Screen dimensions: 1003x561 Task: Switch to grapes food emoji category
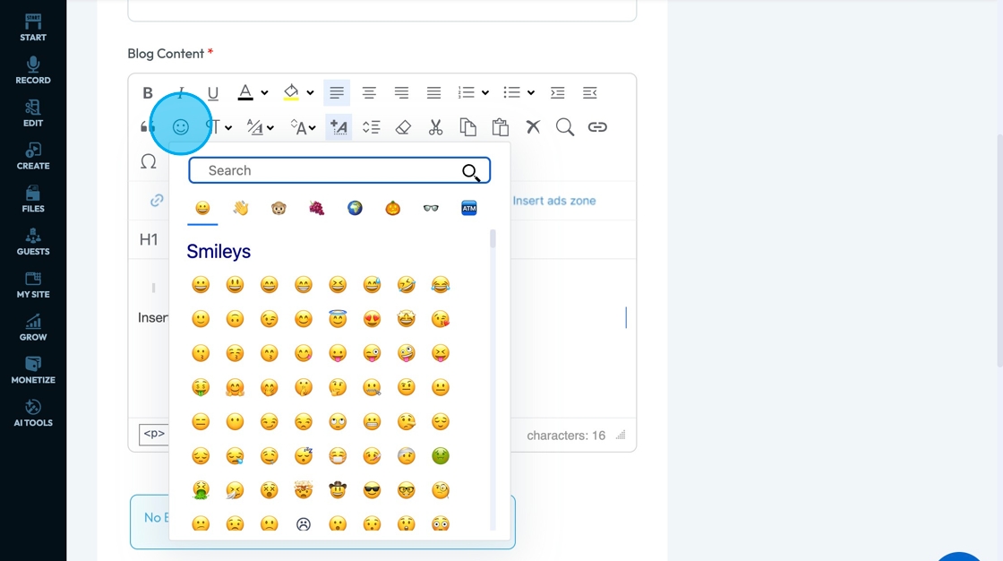(317, 208)
